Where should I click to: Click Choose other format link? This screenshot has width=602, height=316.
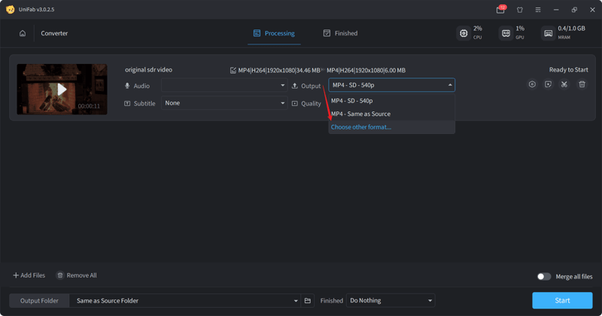pos(361,127)
